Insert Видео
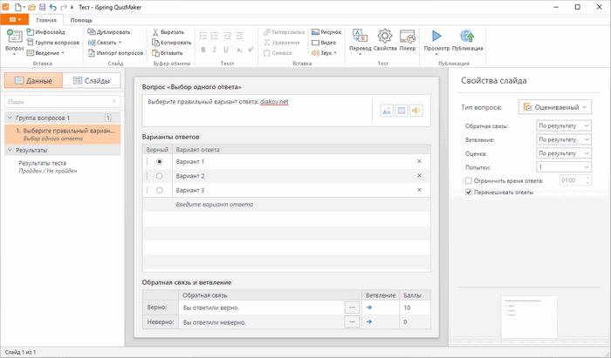 [324, 43]
